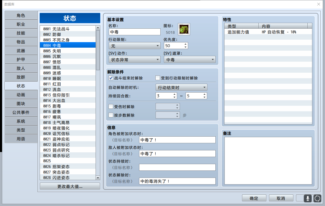325x206 pixels.
Task: Click the 敌人被附加状态时 message field
Action: (x=177, y=154)
